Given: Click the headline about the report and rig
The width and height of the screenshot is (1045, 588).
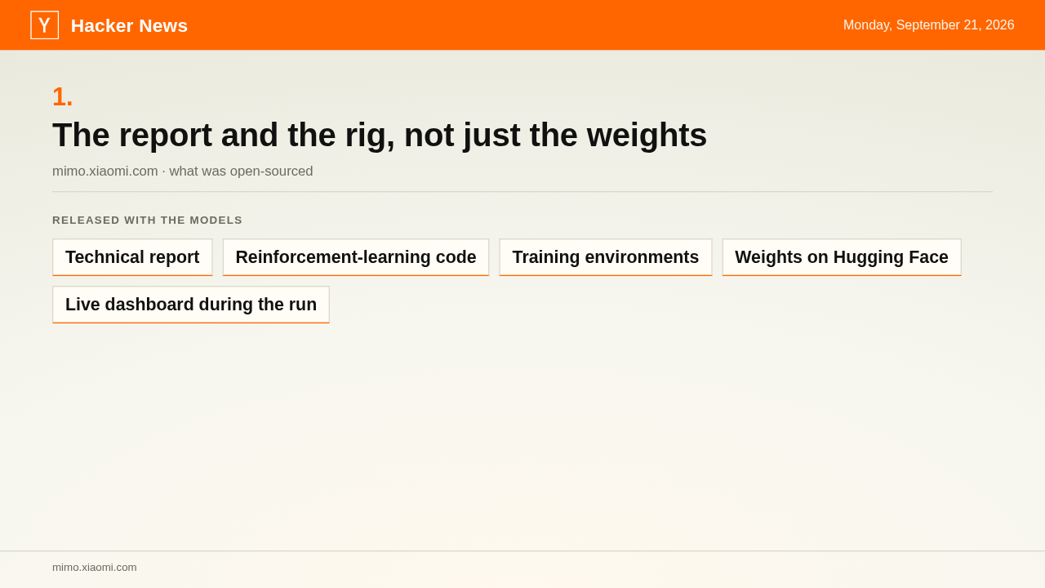Looking at the screenshot, I should pos(380,135).
